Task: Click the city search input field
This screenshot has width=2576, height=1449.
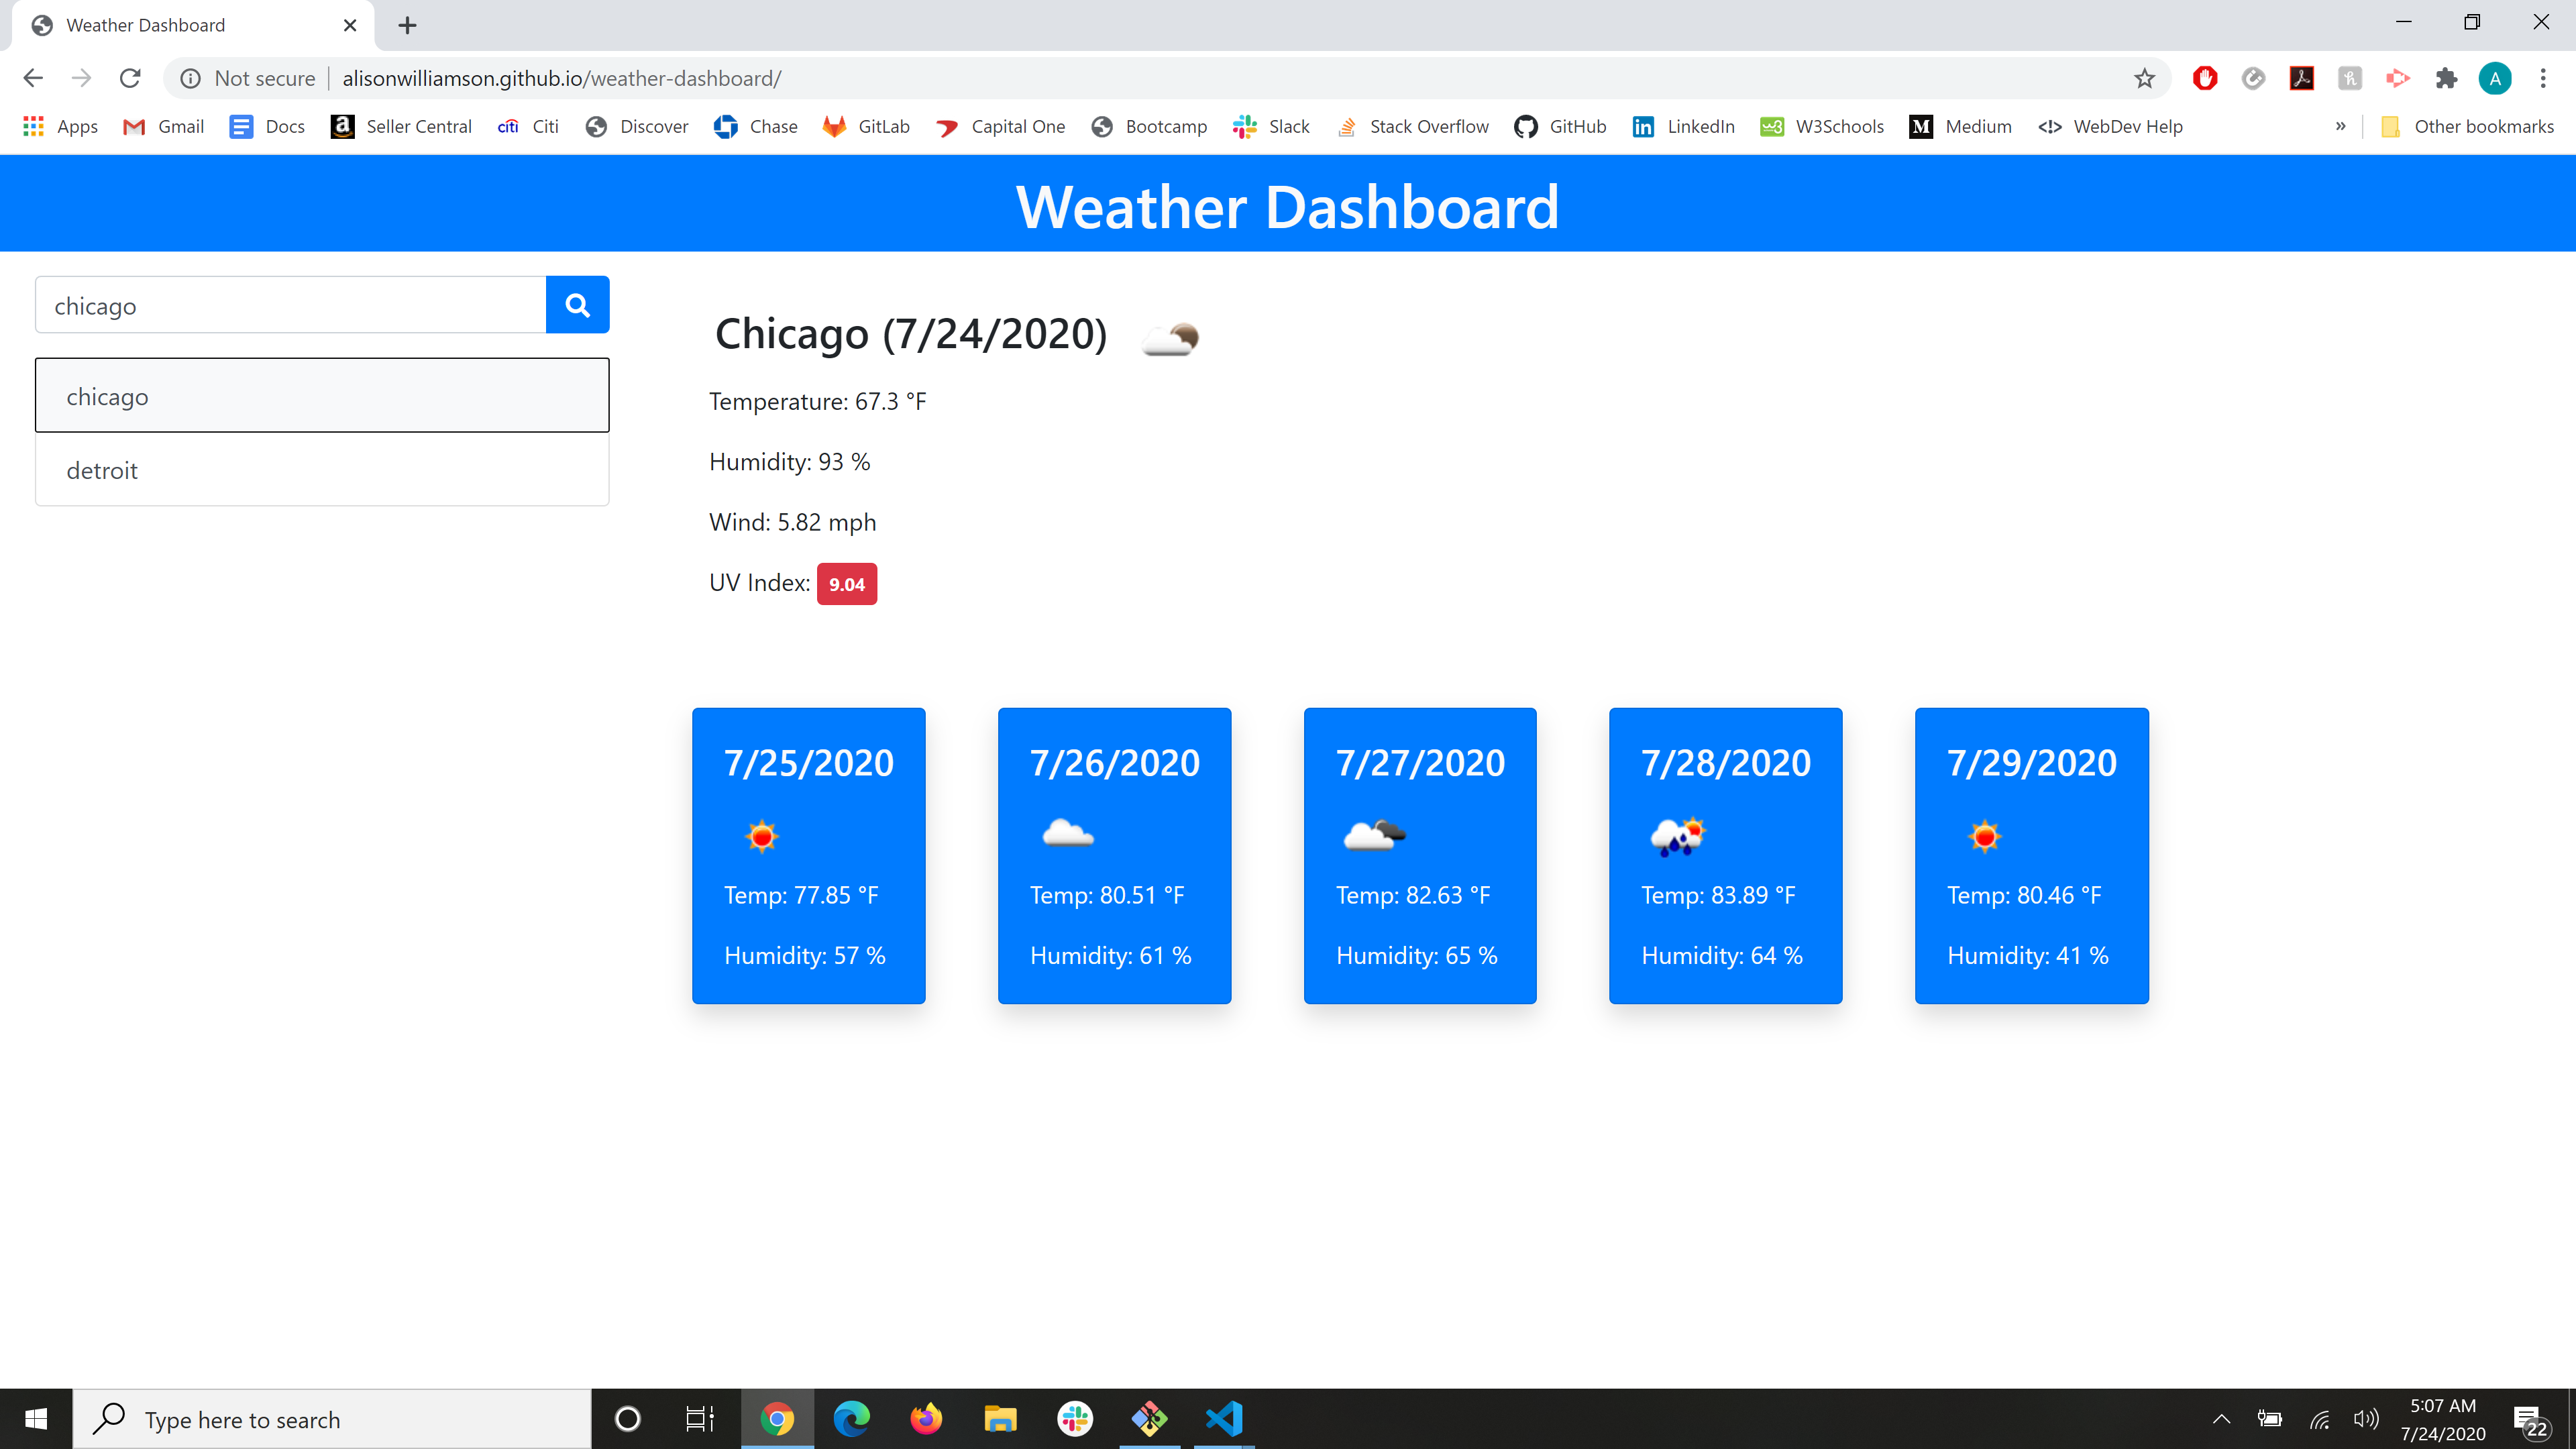Action: [291, 305]
